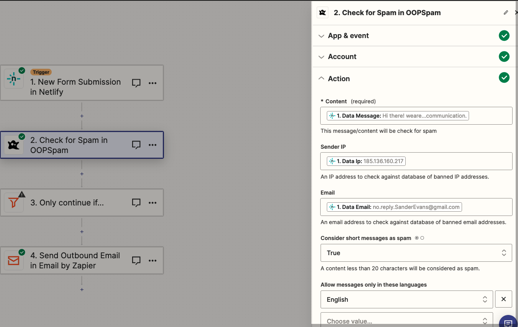Select step 2 Check for Spam in OOPSpam
Image resolution: width=518 pixels, height=327 pixels.
pyautogui.click(x=82, y=145)
